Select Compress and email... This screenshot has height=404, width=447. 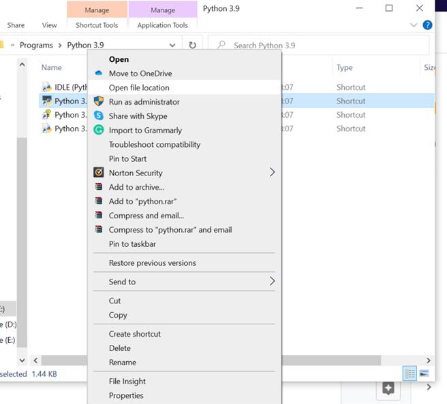tap(147, 216)
